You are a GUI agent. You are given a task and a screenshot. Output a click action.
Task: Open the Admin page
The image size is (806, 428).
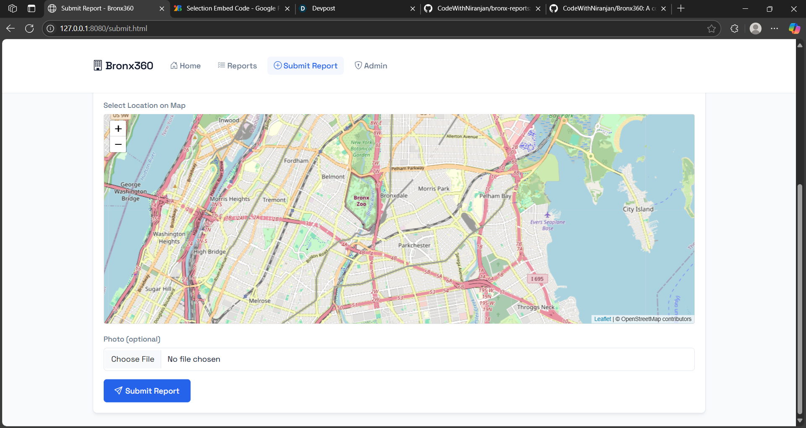point(371,66)
